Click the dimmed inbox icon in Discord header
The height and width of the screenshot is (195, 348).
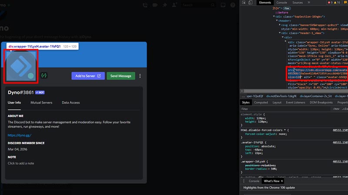point(223,5)
